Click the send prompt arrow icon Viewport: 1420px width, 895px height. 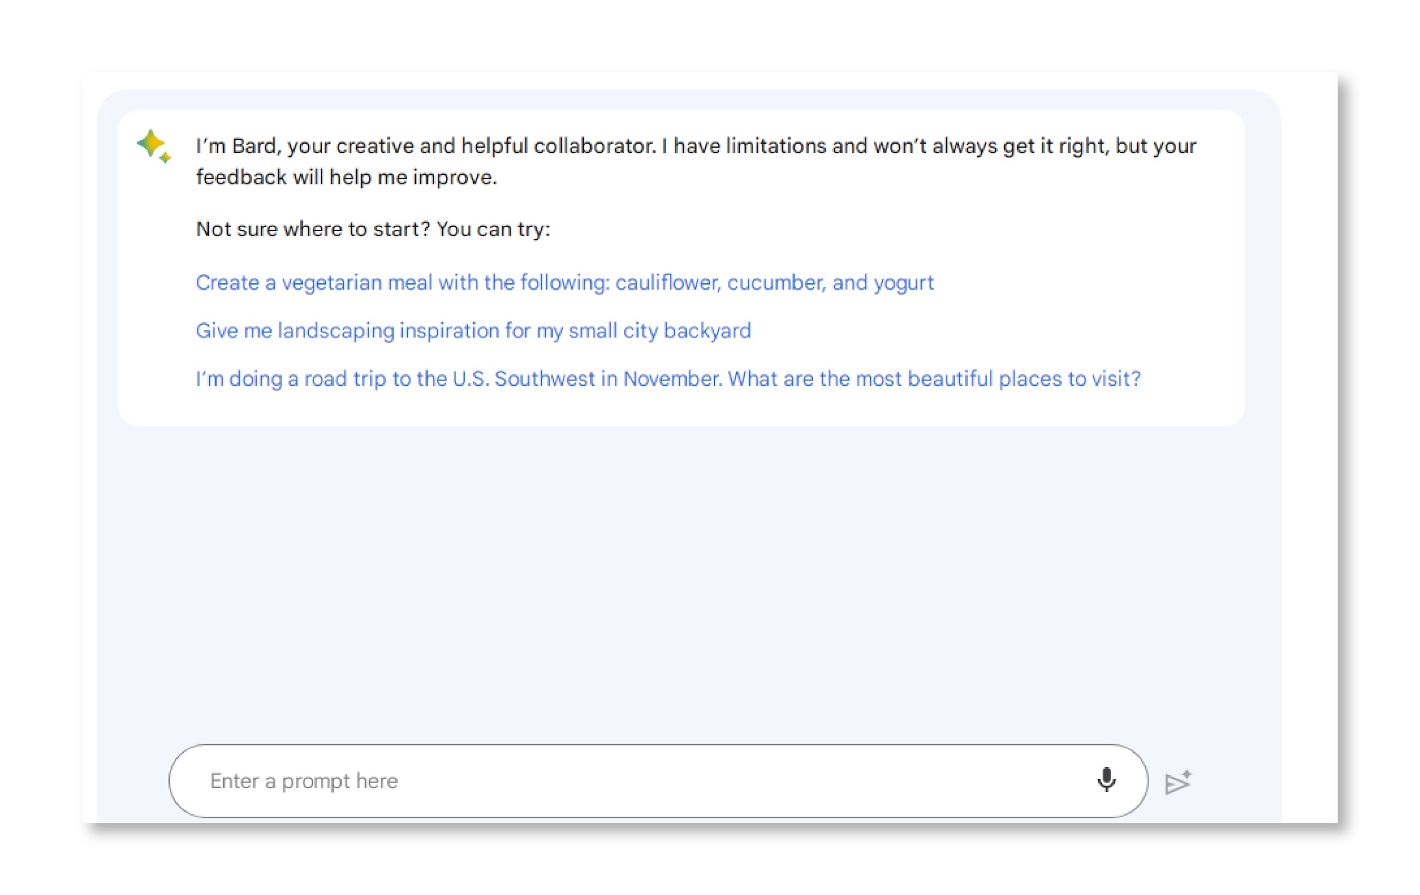tap(1177, 784)
